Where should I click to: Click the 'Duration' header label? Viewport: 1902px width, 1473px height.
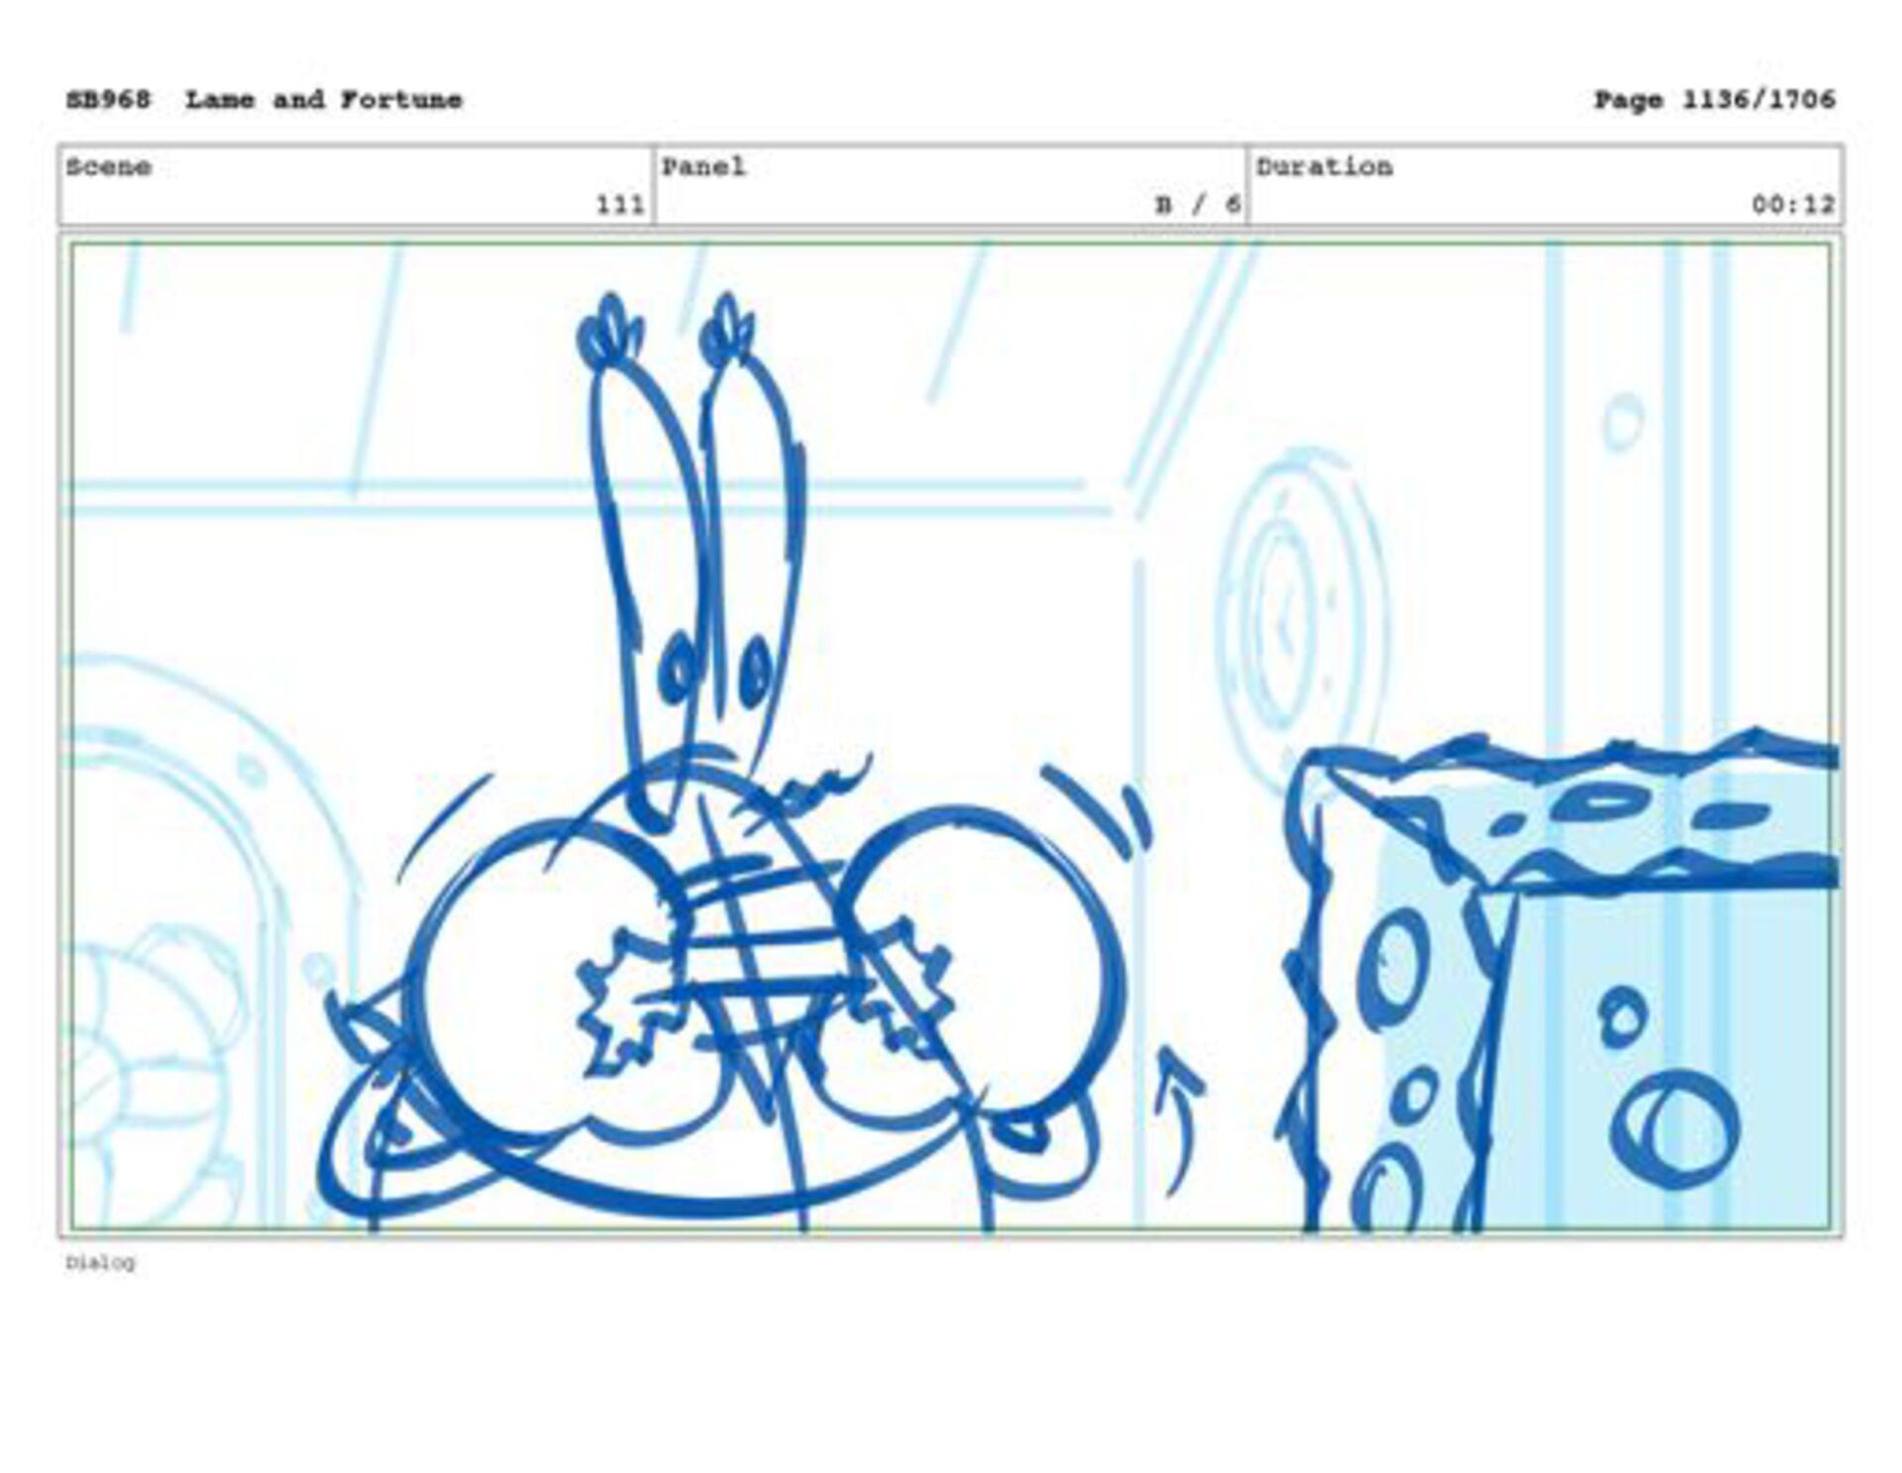(x=1324, y=166)
